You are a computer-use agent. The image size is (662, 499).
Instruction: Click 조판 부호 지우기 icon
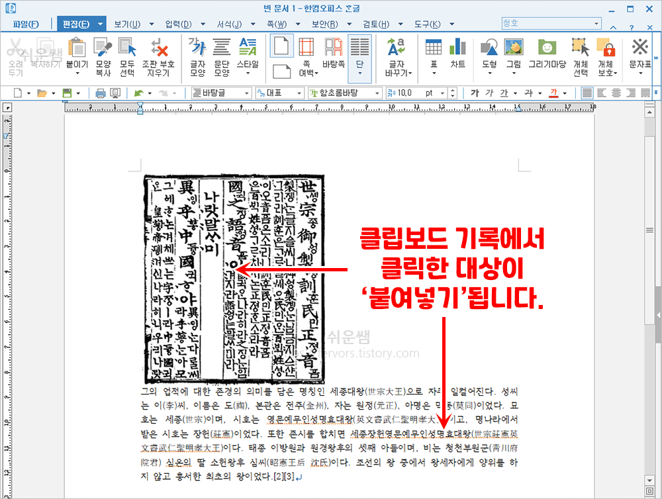click(x=158, y=56)
